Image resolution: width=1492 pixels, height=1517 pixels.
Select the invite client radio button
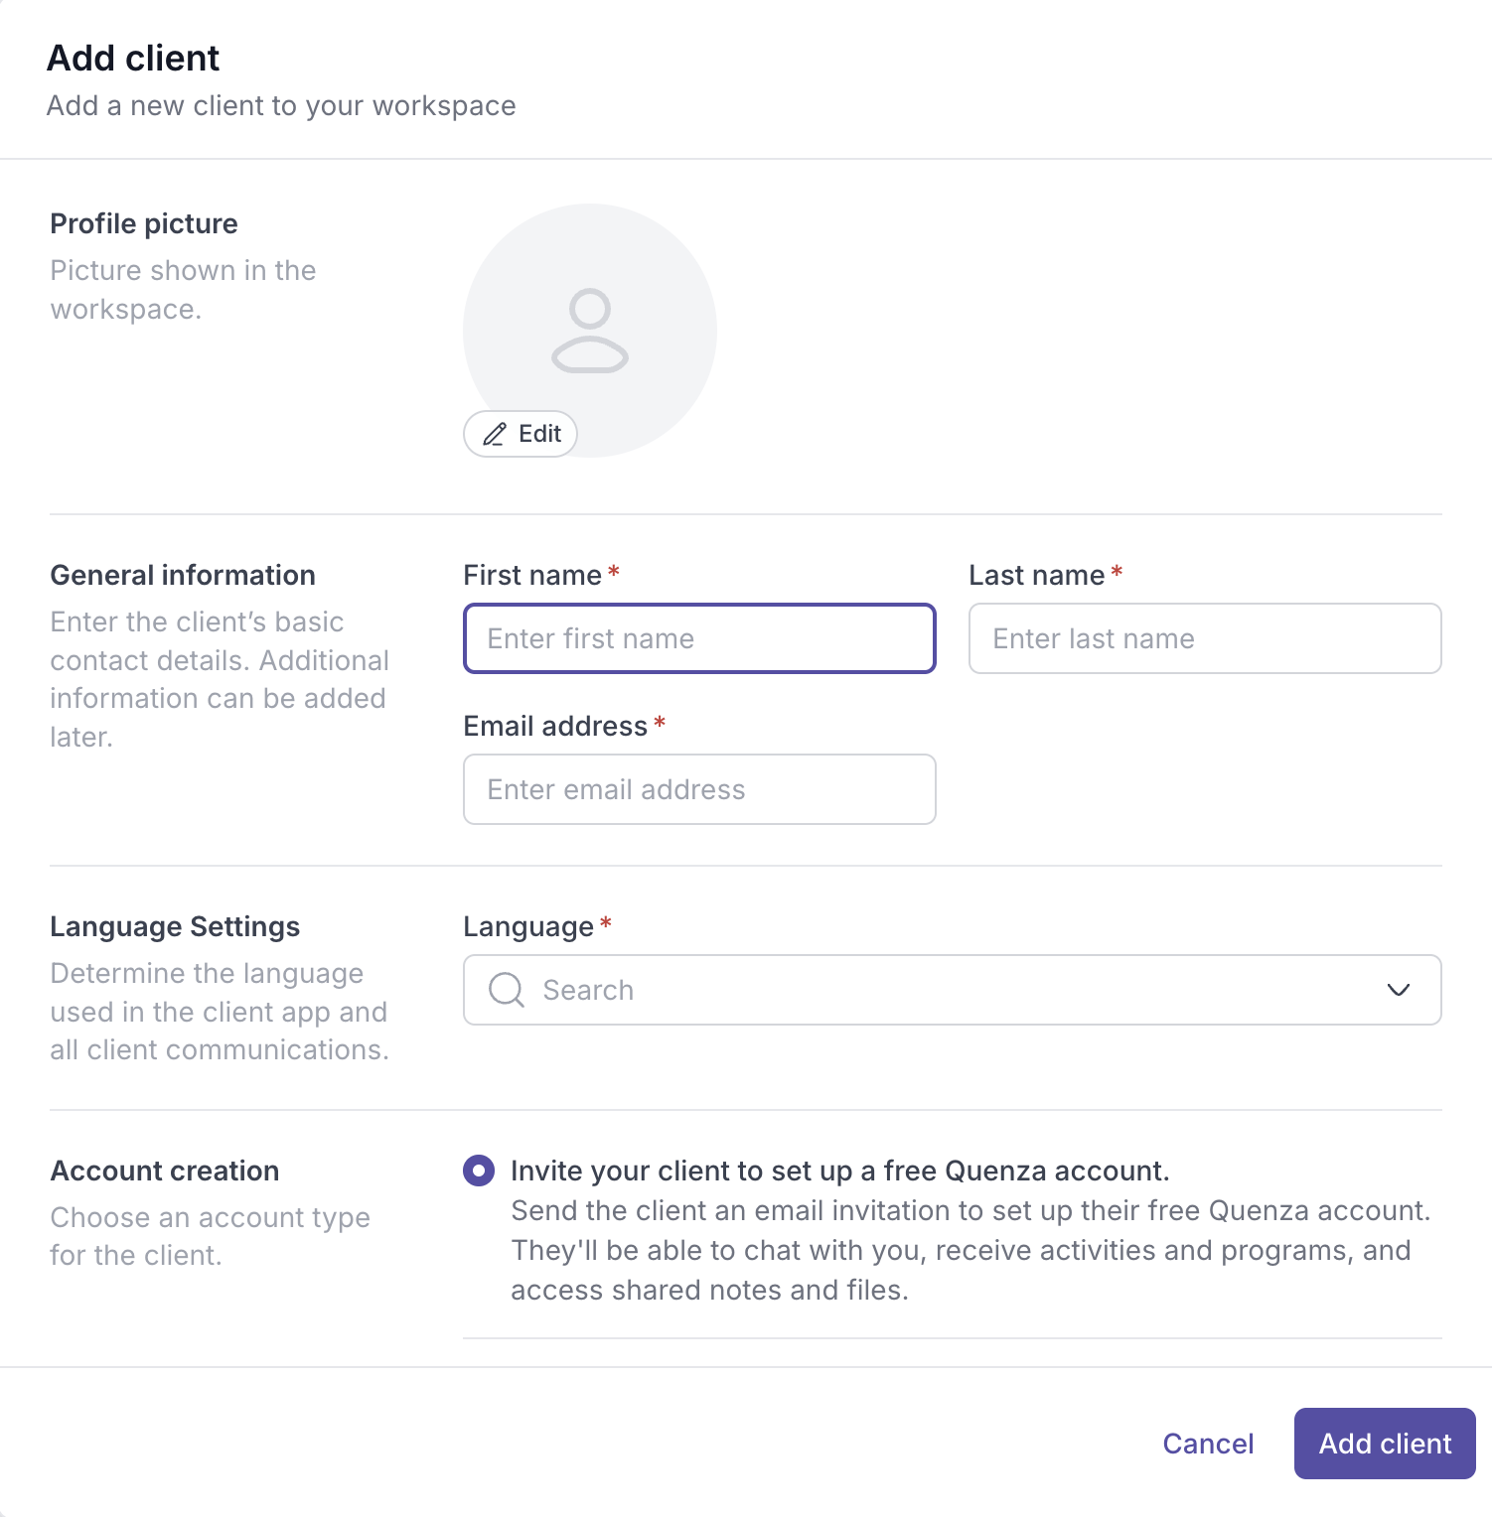(x=479, y=1171)
